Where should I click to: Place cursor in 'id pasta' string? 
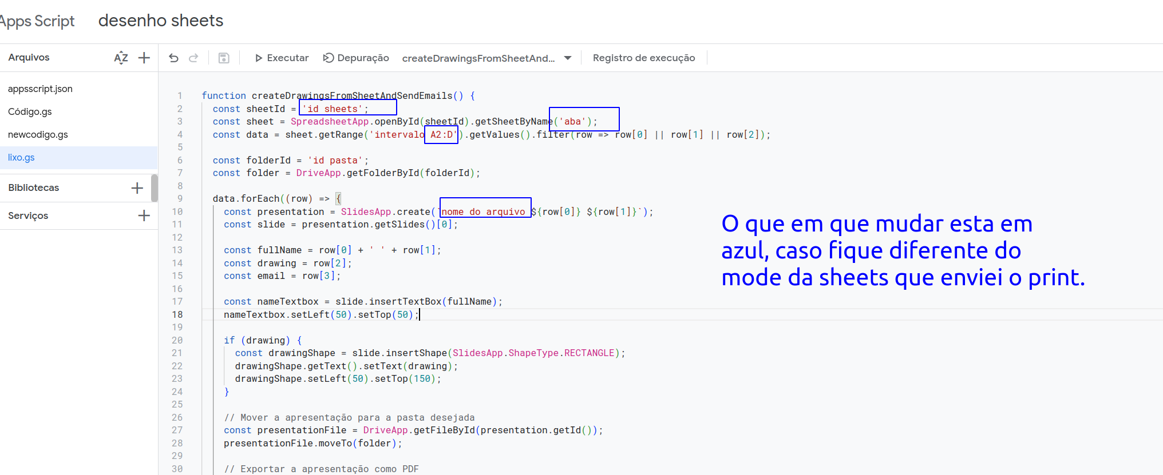point(335,160)
